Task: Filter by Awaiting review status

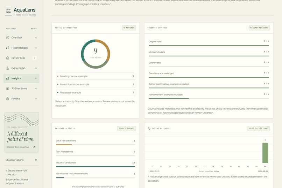Action: (96, 76)
